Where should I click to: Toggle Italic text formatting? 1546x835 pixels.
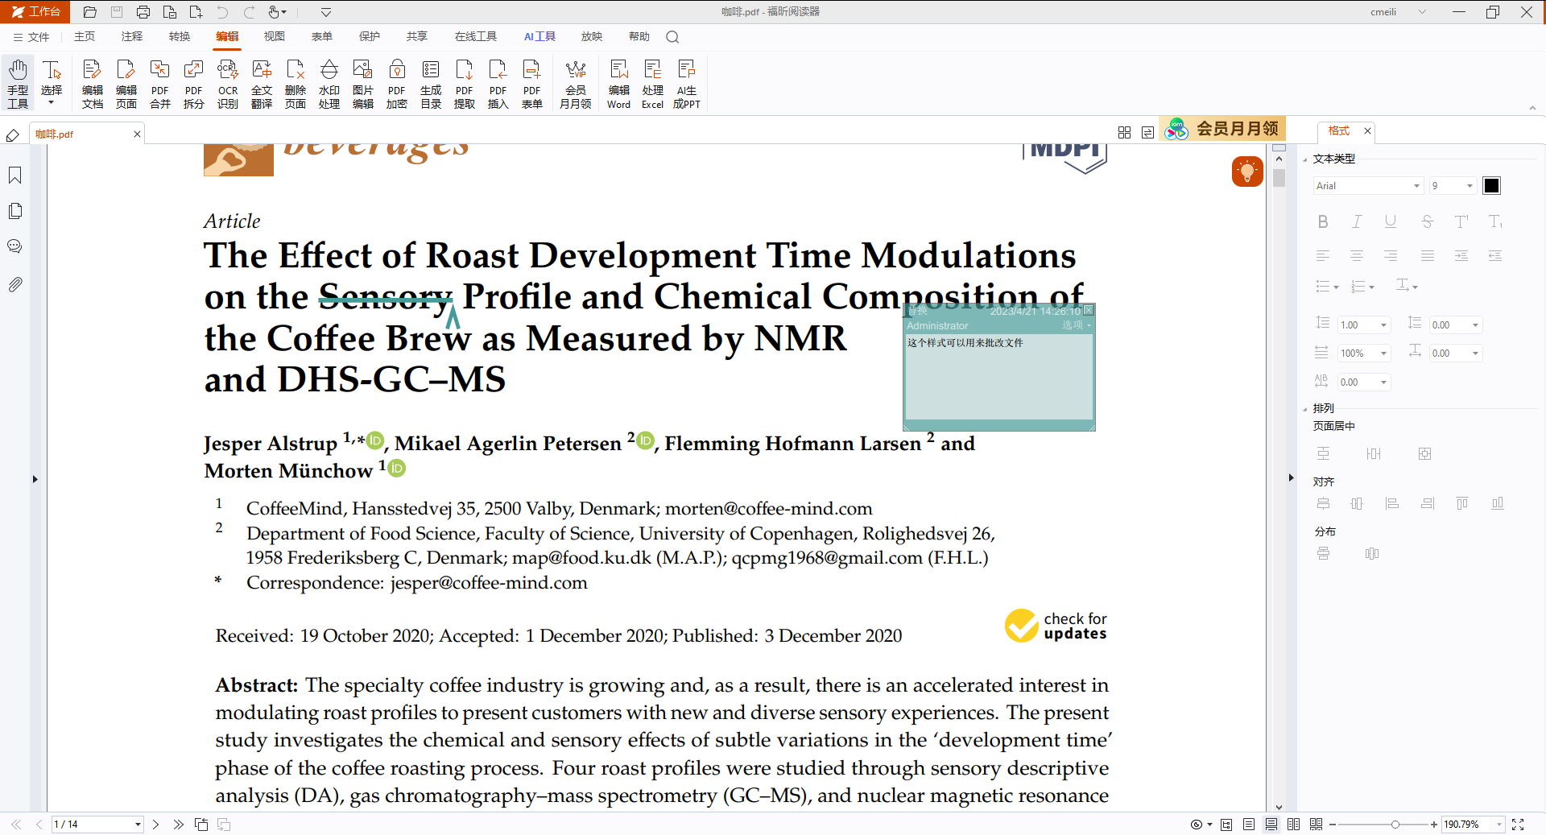(1357, 221)
